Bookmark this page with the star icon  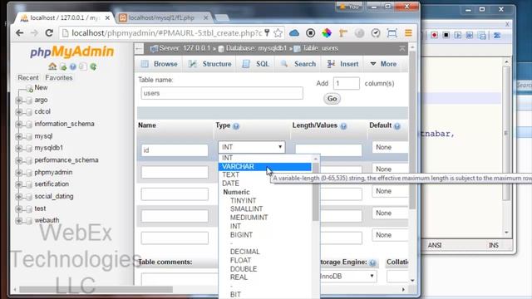coord(278,33)
